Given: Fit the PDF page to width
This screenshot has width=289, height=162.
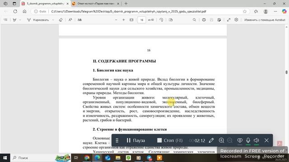Looking at the screenshot, I should [131, 20].
